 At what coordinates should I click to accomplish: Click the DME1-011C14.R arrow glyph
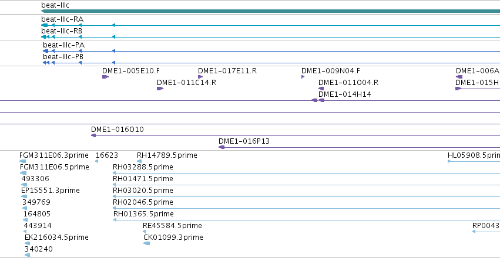[x=160, y=89]
